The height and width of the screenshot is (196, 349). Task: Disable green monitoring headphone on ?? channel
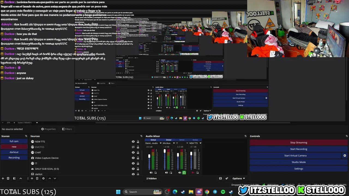pos(184,173)
